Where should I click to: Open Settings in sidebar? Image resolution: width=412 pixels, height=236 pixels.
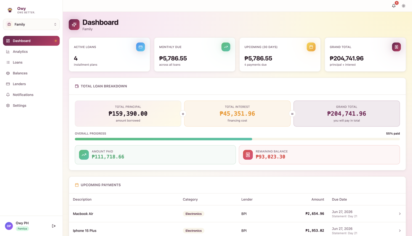click(31, 106)
